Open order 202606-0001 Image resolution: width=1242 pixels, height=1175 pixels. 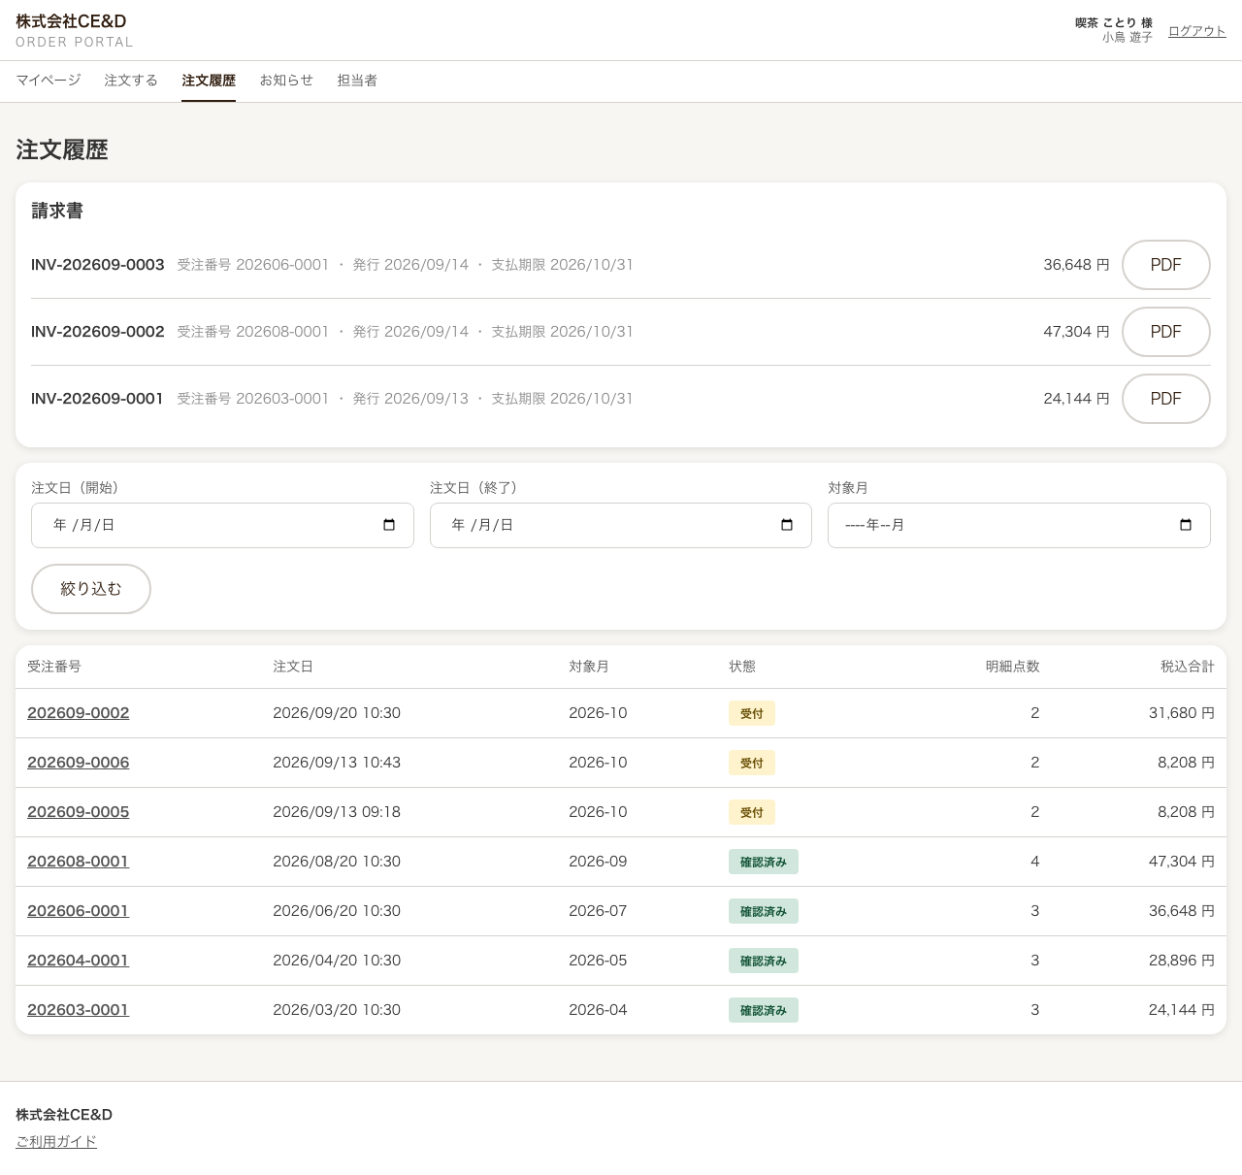(79, 911)
